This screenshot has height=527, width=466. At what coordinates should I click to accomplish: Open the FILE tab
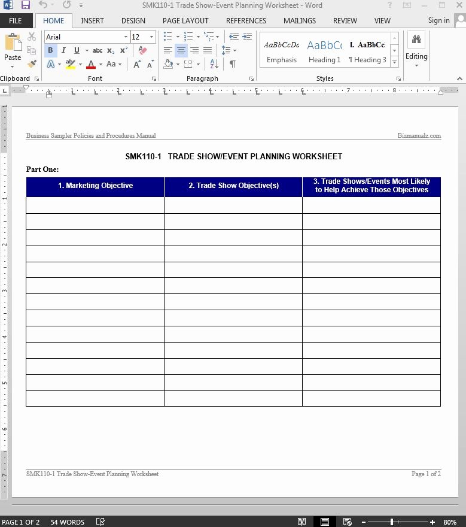pos(16,21)
